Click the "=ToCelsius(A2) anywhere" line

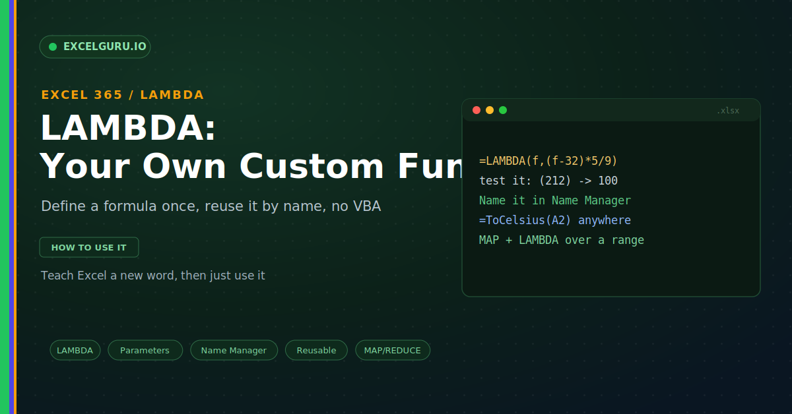click(555, 220)
